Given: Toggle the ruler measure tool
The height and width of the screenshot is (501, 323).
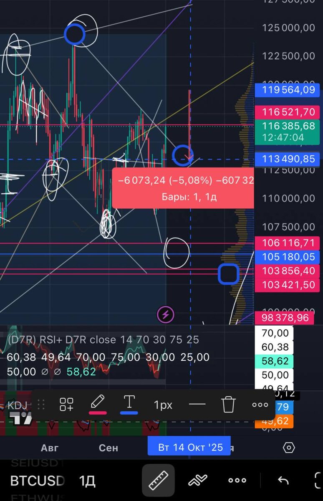Looking at the screenshot, I should (x=158, y=481).
